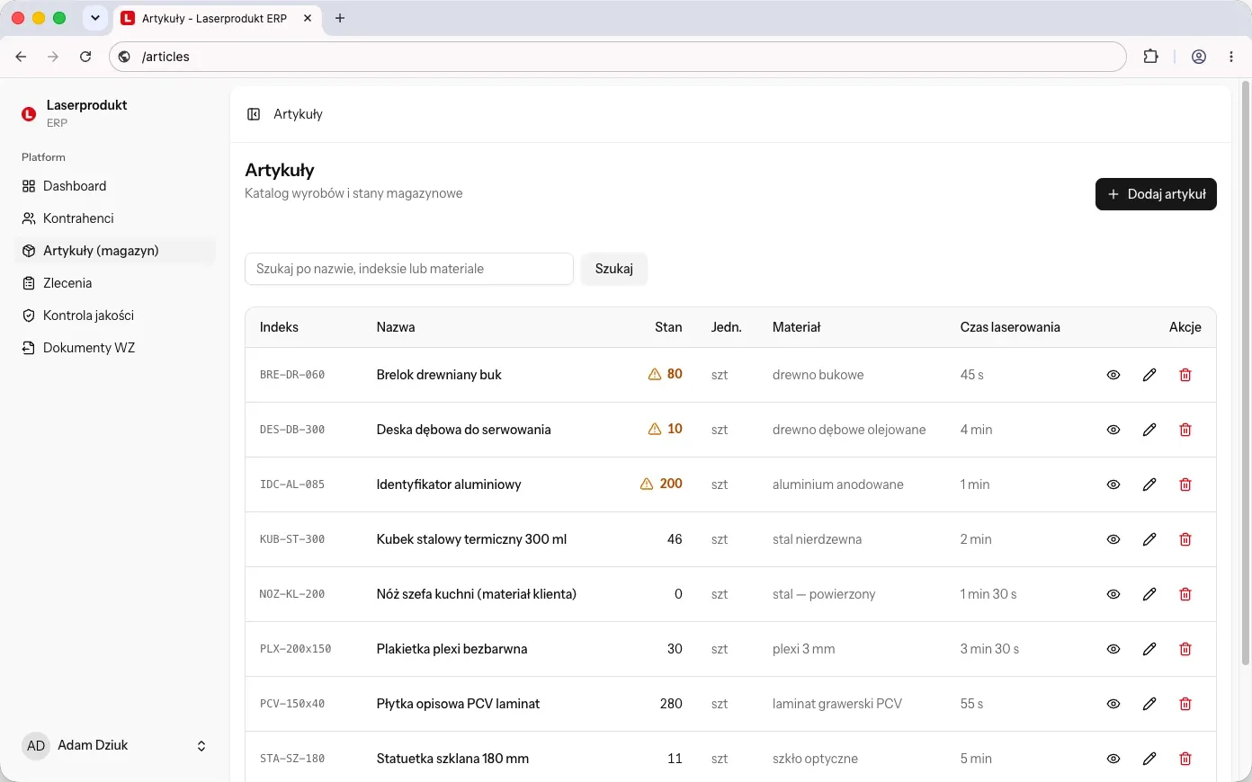View the Nóż szefa kuchni article
The width and height of the screenshot is (1252, 782).
coord(1113,594)
